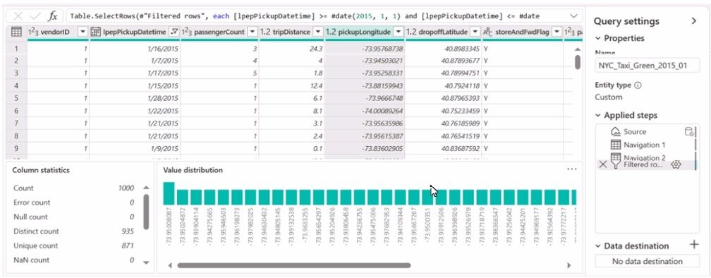Open Filtered rows step settings gear
The height and width of the screenshot is (278, 711).
[x=676, y=164]
